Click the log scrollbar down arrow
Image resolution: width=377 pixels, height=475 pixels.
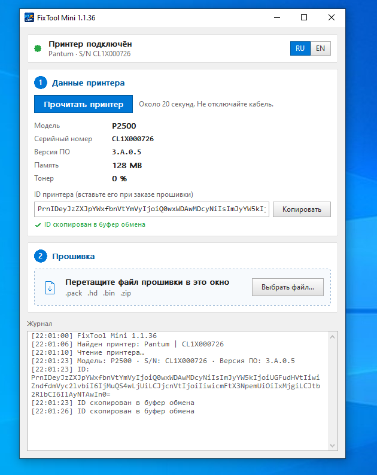pos(333,445)
